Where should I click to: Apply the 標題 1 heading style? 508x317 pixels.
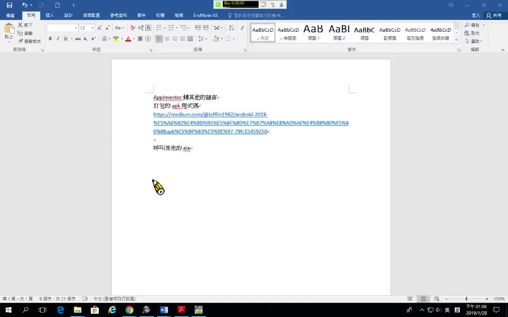313,32
